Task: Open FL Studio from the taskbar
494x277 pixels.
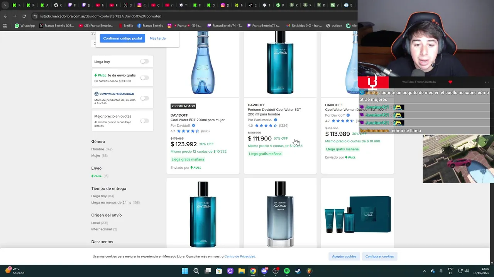Action: [310, 271]
